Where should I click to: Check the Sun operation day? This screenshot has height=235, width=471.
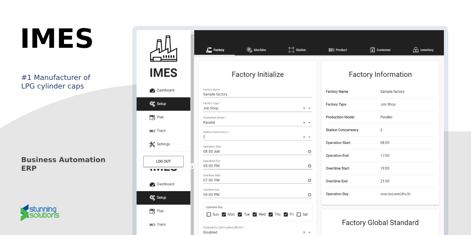point(208,214)
